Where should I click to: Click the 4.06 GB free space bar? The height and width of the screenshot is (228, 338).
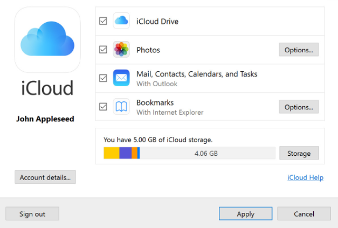(206, 153)
